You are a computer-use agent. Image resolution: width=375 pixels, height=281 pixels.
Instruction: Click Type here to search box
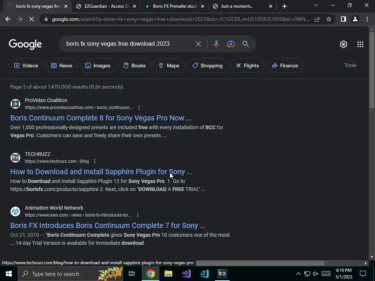[70, 274]
